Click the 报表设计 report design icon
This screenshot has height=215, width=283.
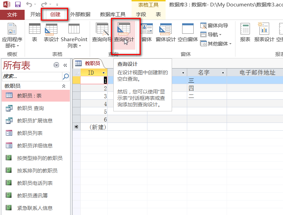tap(264, 32)
